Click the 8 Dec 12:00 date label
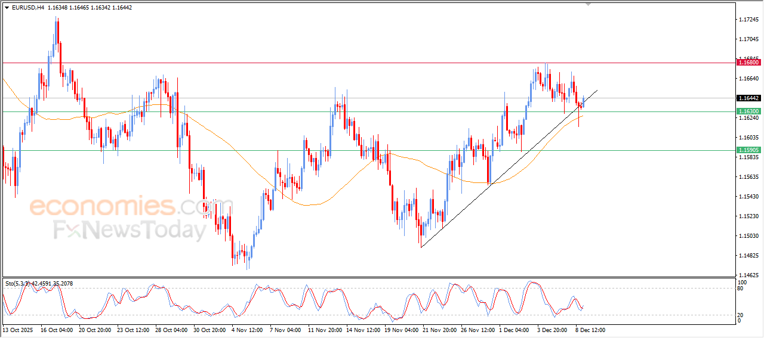Image resolution: width=764 pixels, height=338 pixels. pyautogui.click(x=591, y=329)
